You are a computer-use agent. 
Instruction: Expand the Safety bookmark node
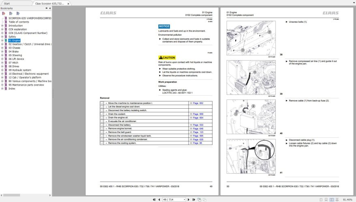click(2, 37)
